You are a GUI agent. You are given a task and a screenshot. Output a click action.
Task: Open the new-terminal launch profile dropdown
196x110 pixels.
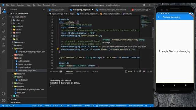click(x=137, y=71)
